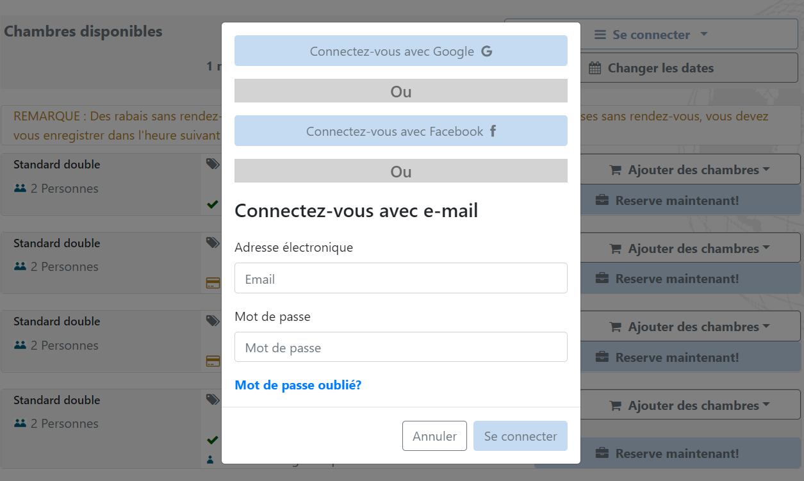Click the briefcase icon in the first Reserve maintenant
The image size is (804, 481).
[602, 200]
